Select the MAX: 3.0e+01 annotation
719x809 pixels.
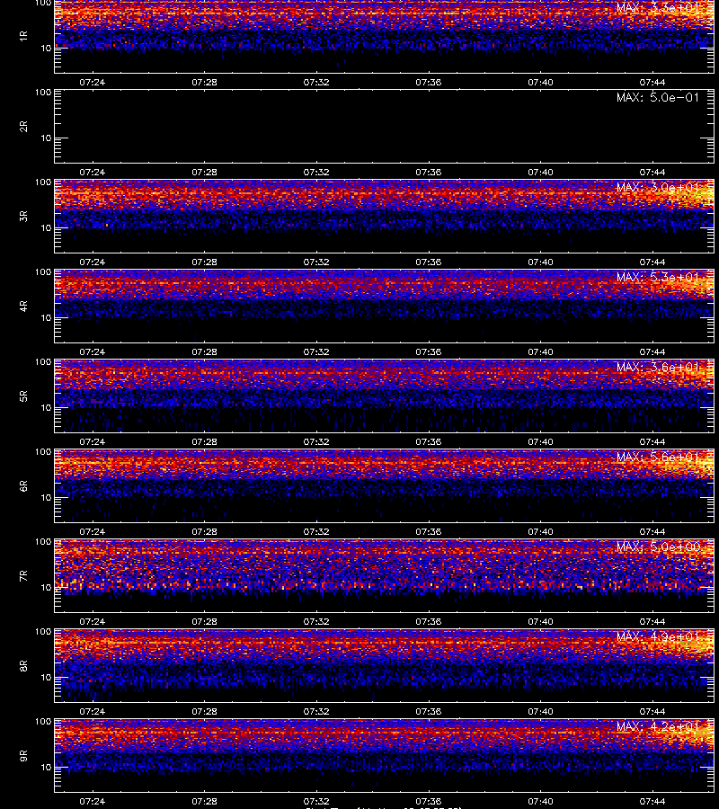tap(658, 187)
